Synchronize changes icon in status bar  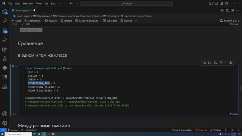22,130
